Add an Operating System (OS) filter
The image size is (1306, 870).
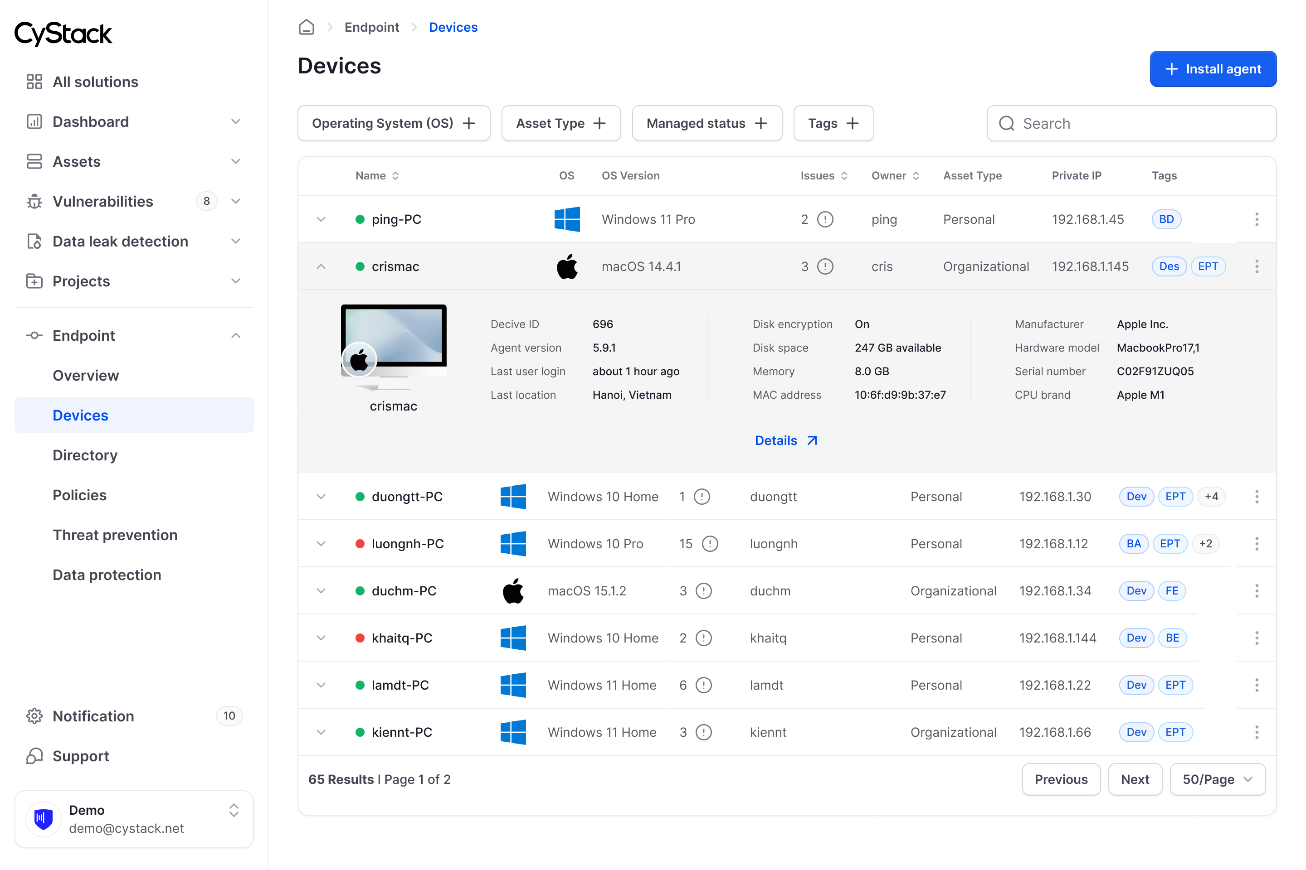[394, 123]
